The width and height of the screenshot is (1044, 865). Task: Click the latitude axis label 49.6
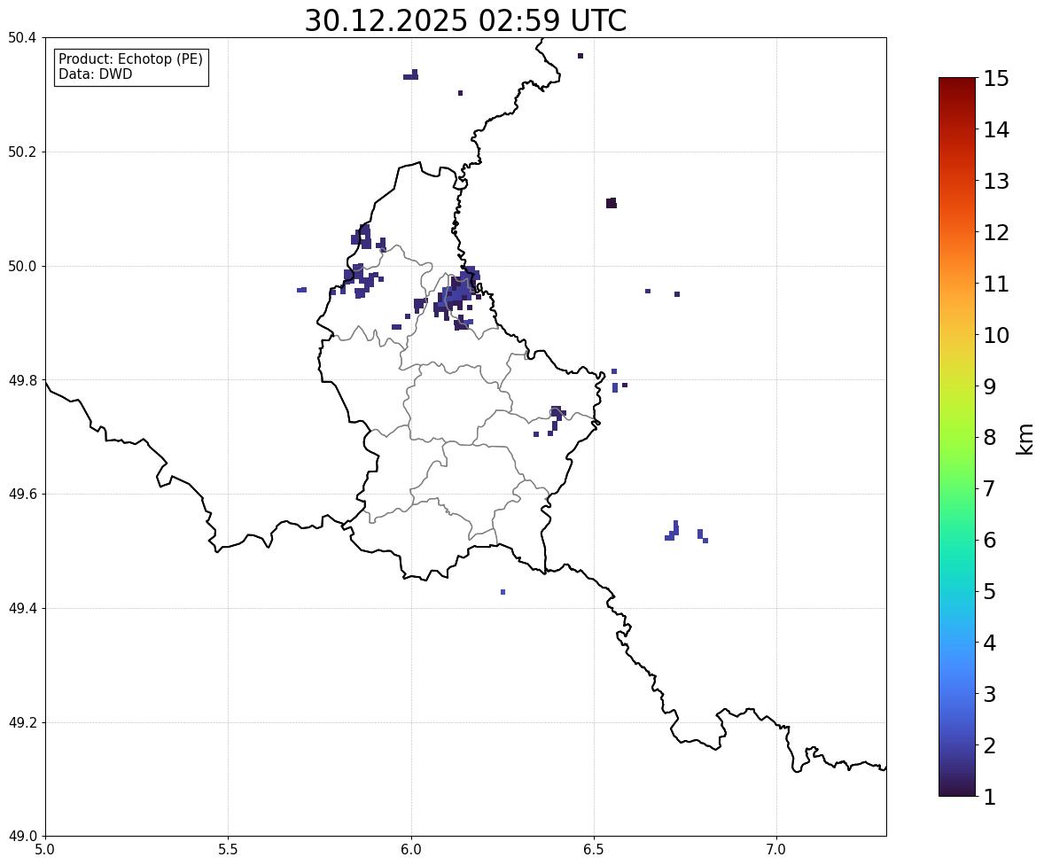(x=22, y=494)
